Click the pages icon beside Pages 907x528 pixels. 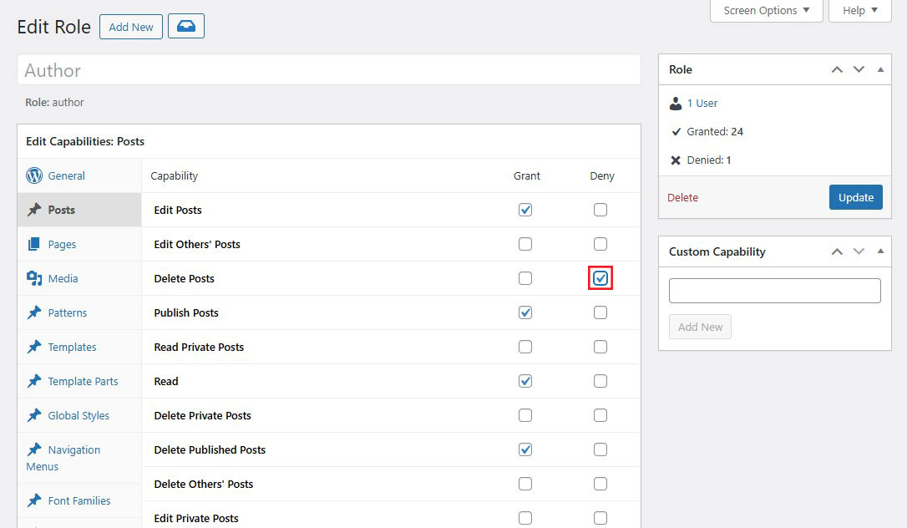[x=34, y=244]
